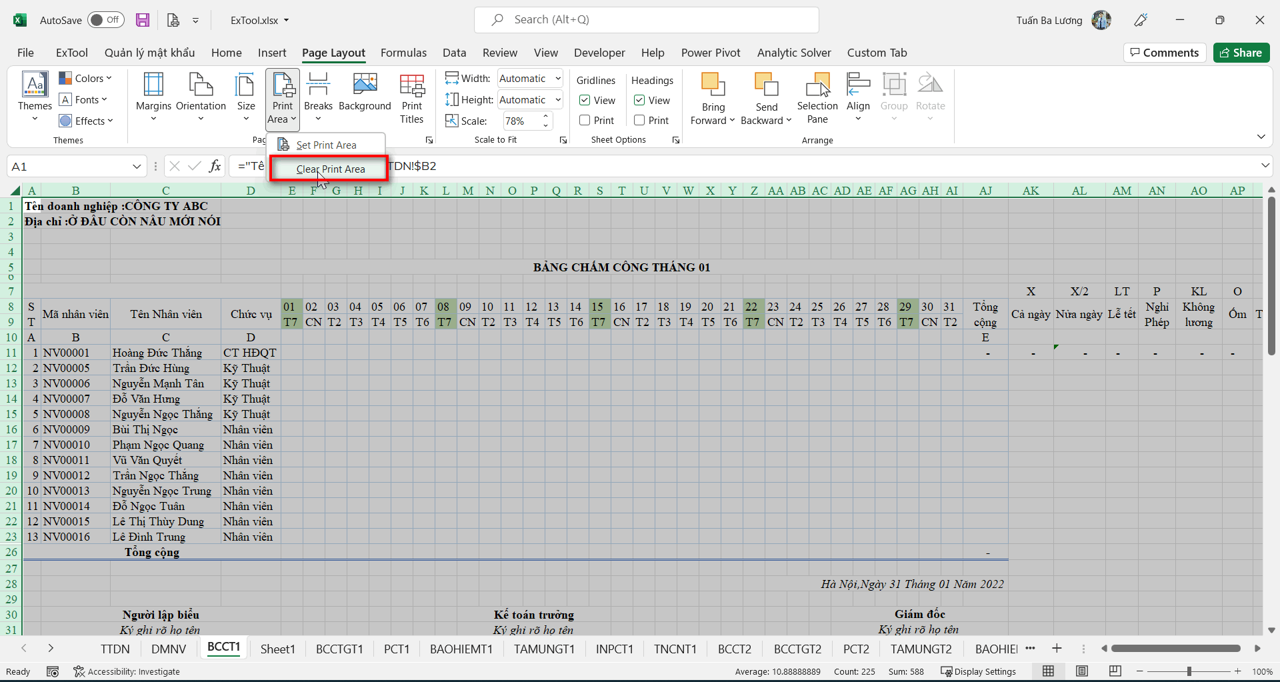This screenshot has width=1280, height=682.
Task: Toggle the AutoSave switch
Action: point(105,20)
